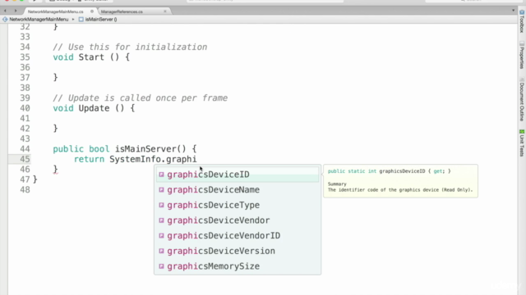Click the line number 35 in the gutter
526x295 pixels.
(x=25, y=57)
